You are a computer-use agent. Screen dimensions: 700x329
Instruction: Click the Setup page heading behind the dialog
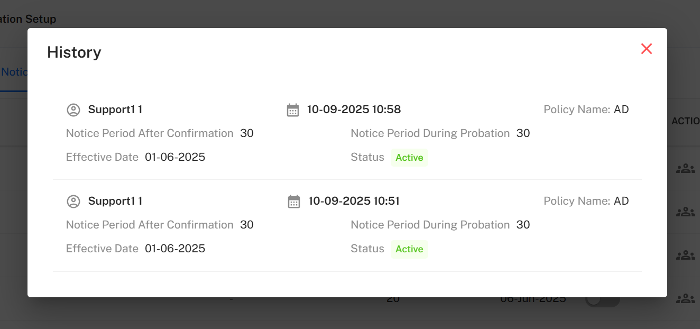(x=28, y=19)
